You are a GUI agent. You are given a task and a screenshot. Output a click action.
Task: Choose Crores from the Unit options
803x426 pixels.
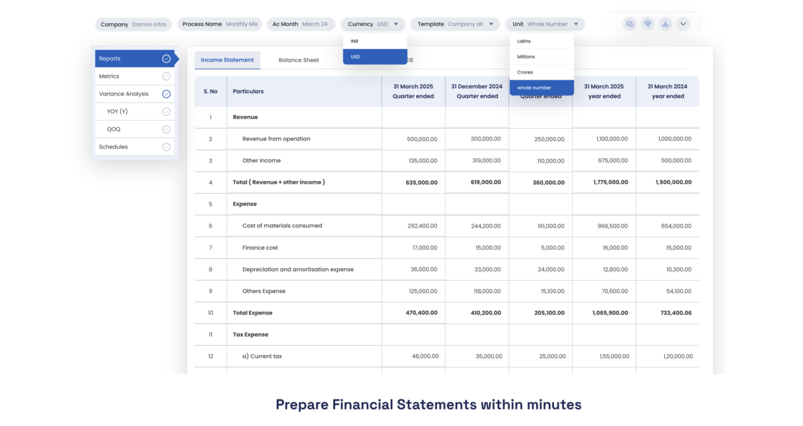tap(525, 72)
